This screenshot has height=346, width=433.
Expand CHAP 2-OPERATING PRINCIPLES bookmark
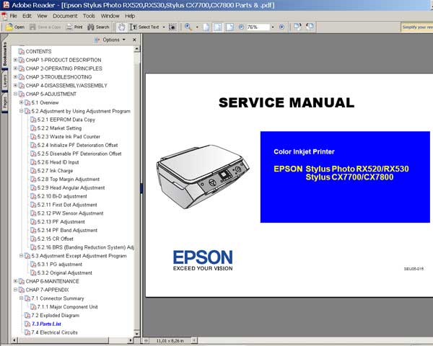[15, 68]
